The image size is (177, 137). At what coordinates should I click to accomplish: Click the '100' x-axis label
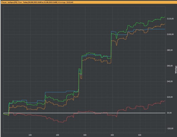point(30,135)
